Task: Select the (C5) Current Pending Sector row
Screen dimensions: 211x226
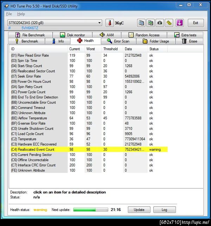Action: 89,155
